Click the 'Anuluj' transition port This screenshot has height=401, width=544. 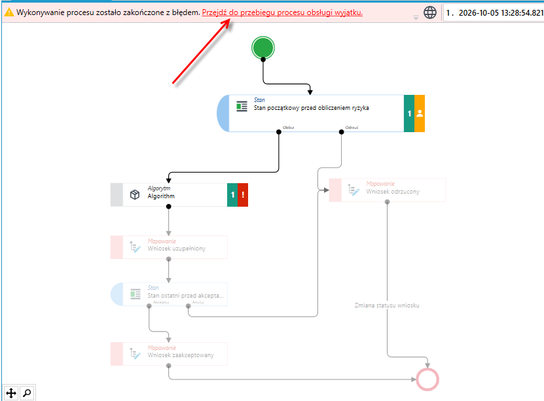[x=188, y=306]
